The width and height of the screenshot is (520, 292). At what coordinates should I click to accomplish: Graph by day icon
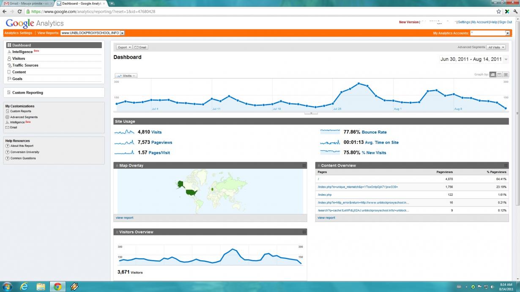click(493, 75)
